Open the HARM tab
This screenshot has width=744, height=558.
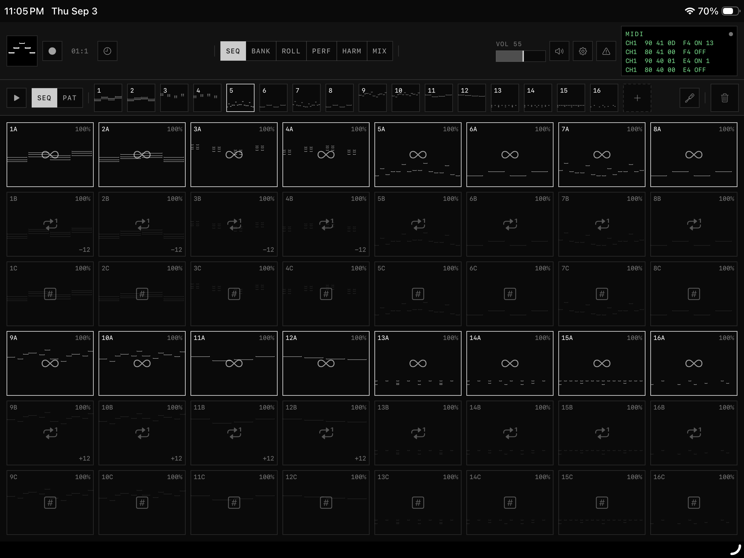352,51
